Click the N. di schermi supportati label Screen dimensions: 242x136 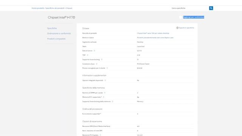pyautogui.click(x=92, y=114)
